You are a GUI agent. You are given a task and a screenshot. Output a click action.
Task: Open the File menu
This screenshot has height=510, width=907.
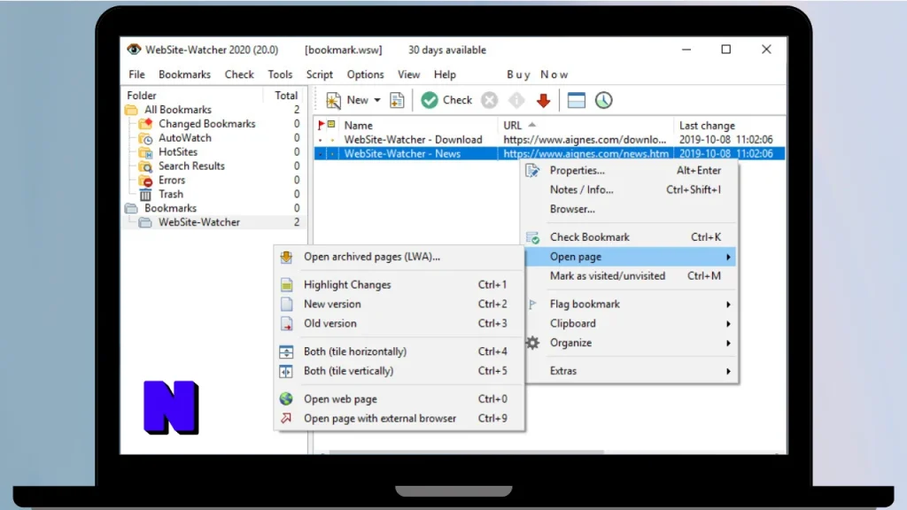click(x=136, y=74)
